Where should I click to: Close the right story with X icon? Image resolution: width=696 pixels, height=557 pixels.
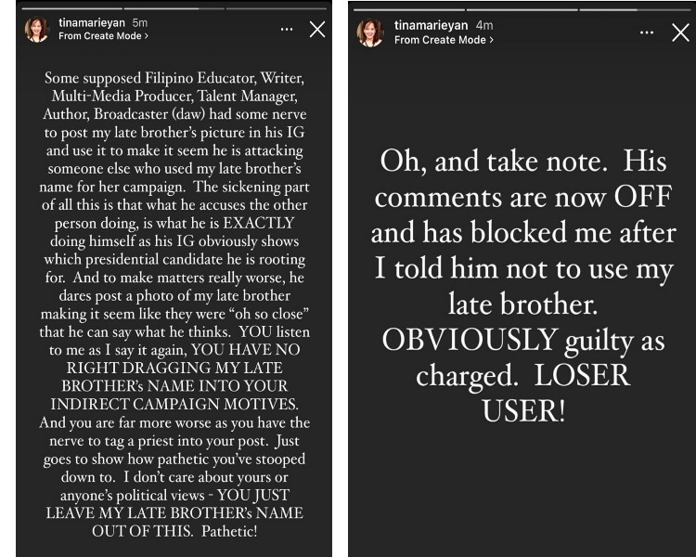tap(680, 32)
